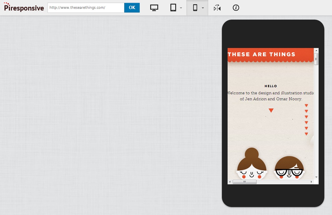Click the bottom small red triangle in side navigation
This screenshot has height=215, width=332.
pos(306,134)
